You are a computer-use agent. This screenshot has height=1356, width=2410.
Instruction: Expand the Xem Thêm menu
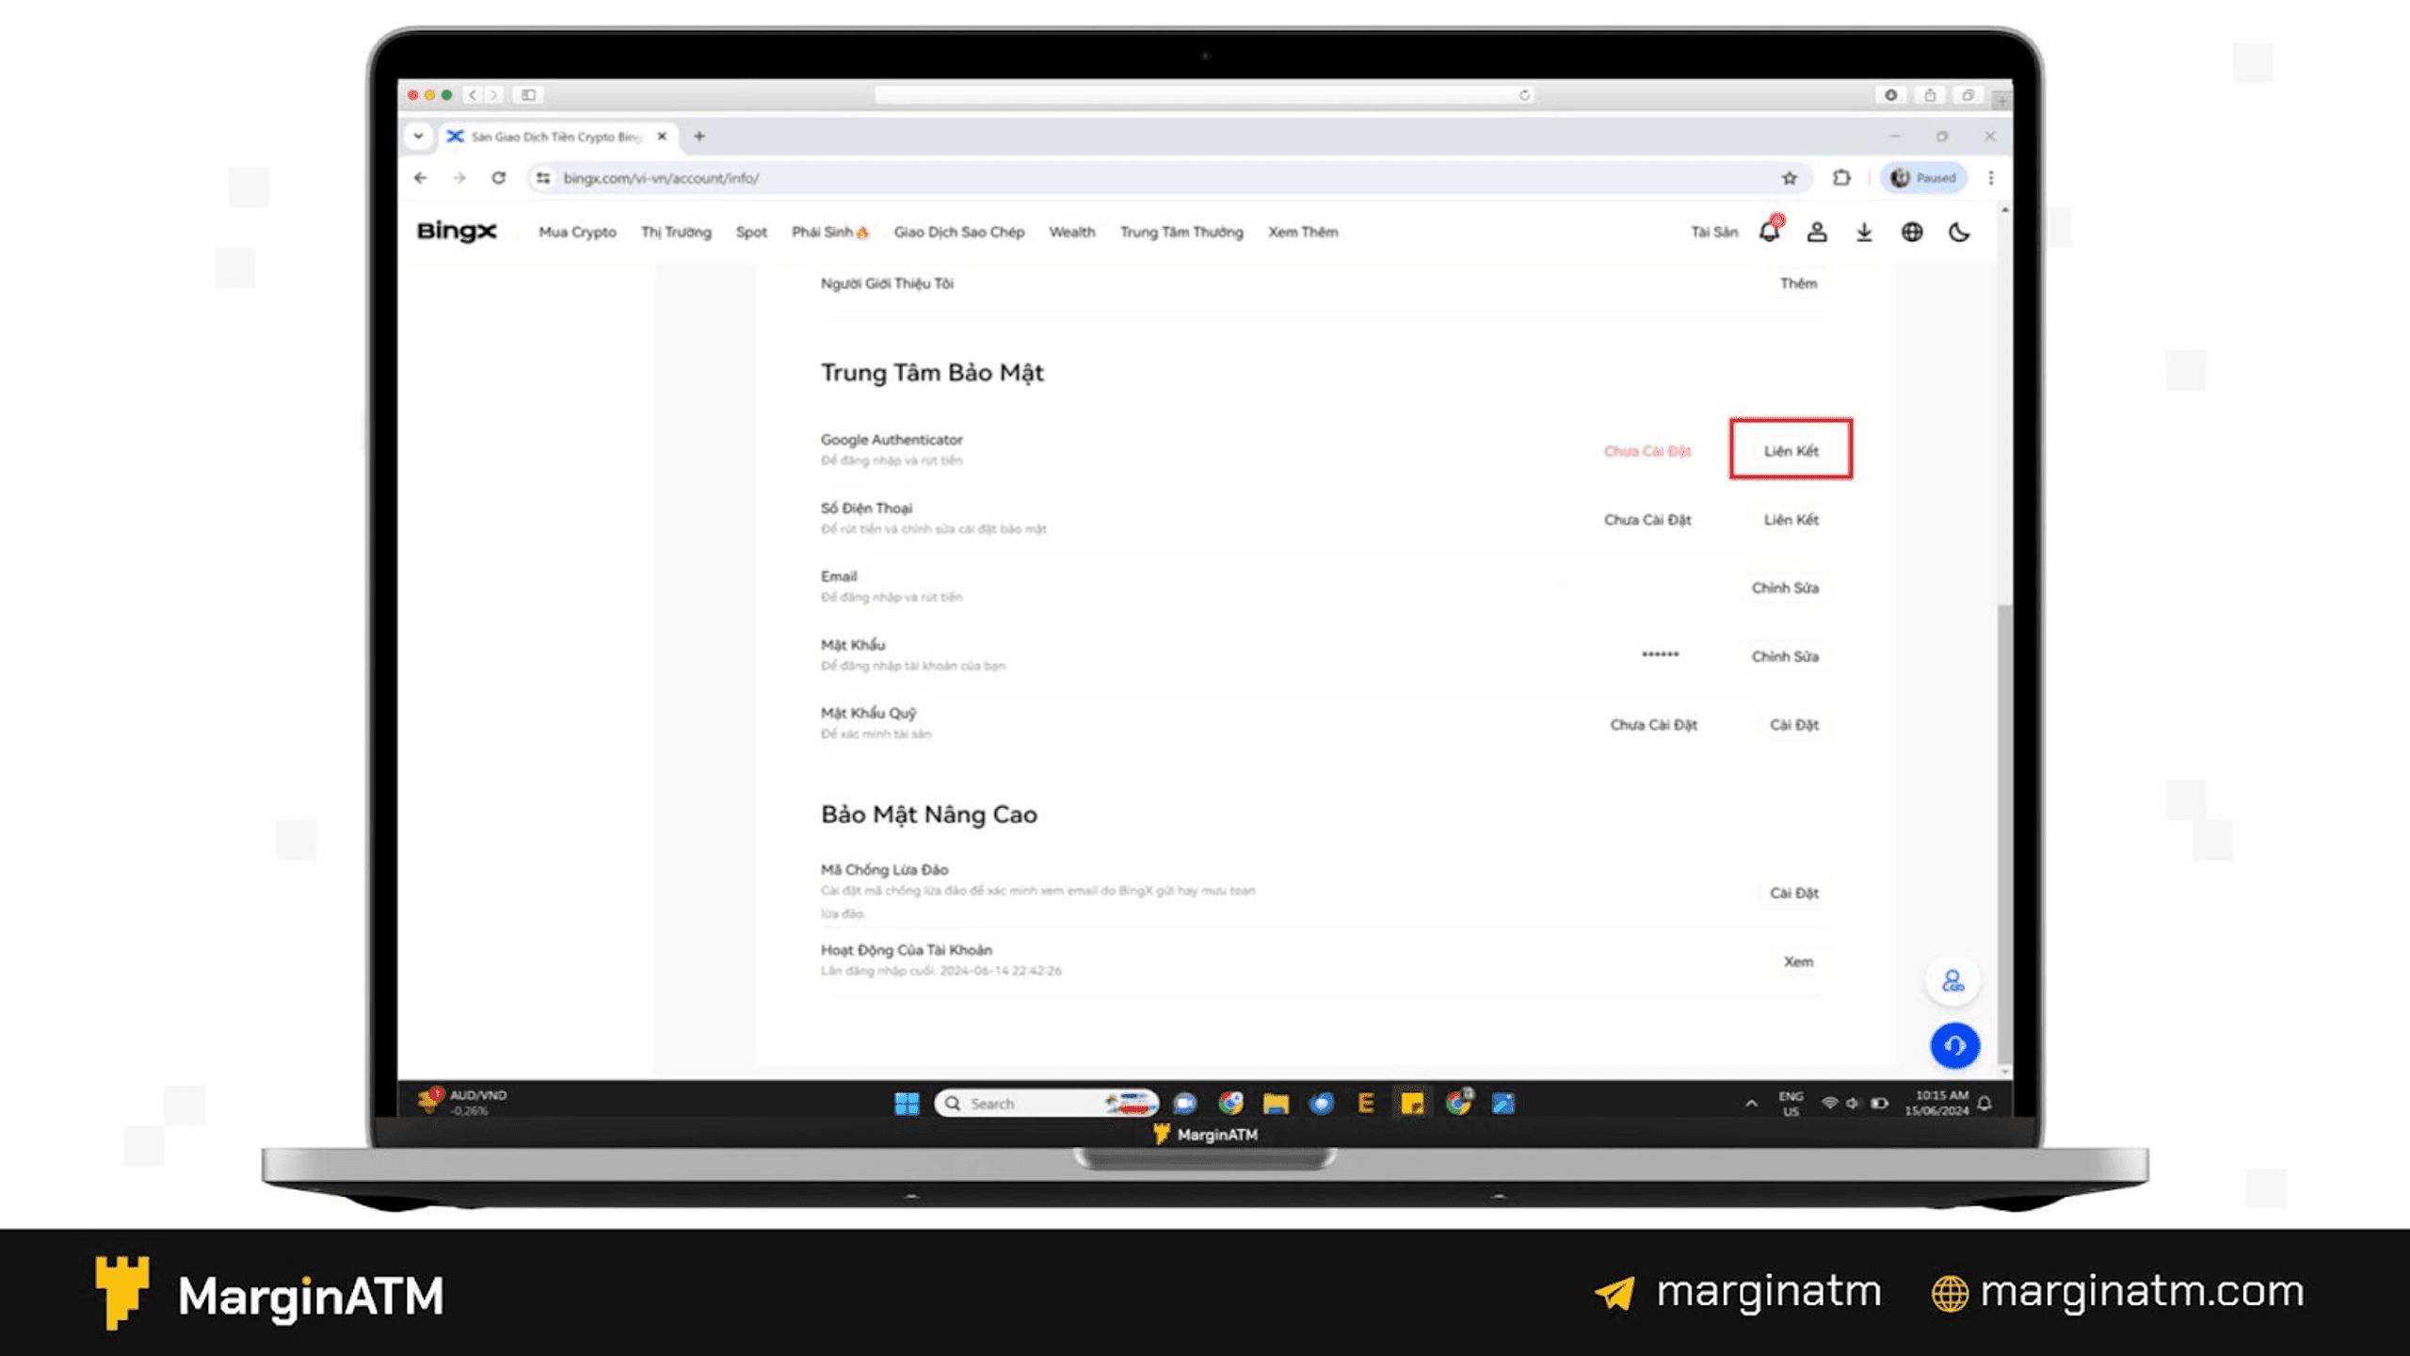1303,232
